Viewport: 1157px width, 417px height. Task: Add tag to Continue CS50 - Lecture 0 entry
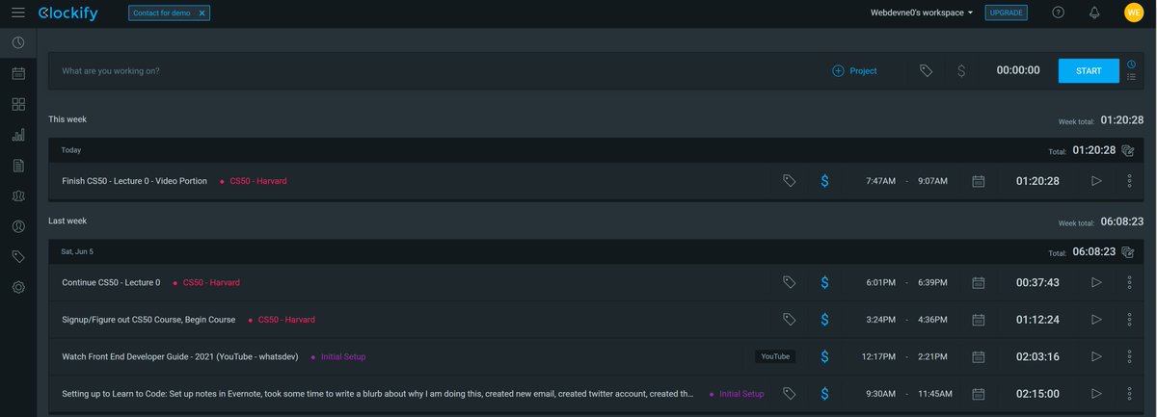[789, 282]
